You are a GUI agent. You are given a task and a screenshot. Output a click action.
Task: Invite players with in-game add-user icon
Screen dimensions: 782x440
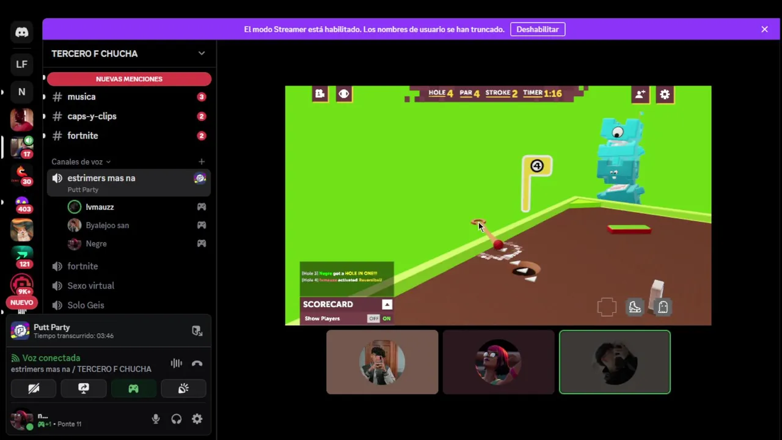coord(640,94)
